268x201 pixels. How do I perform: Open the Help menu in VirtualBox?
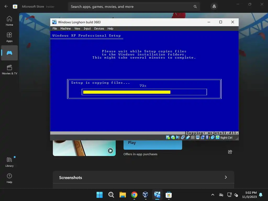pyautogui.click(x=110, y=29)
